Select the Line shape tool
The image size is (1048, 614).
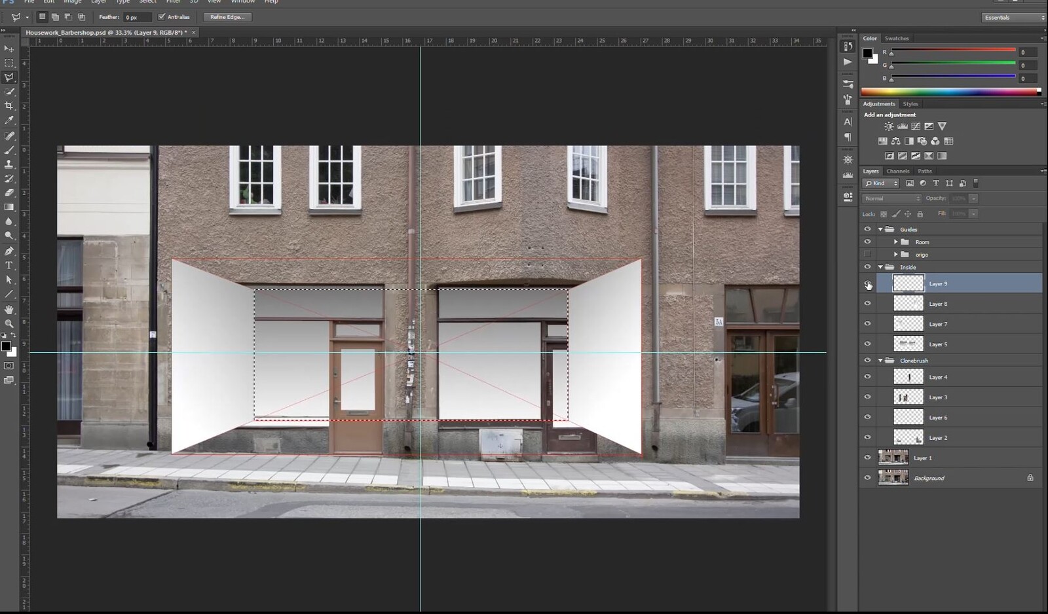(9, 294)
